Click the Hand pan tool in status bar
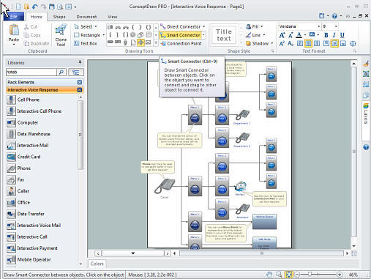This screenshot has width=371, height=279. click(x=269, y=275)
